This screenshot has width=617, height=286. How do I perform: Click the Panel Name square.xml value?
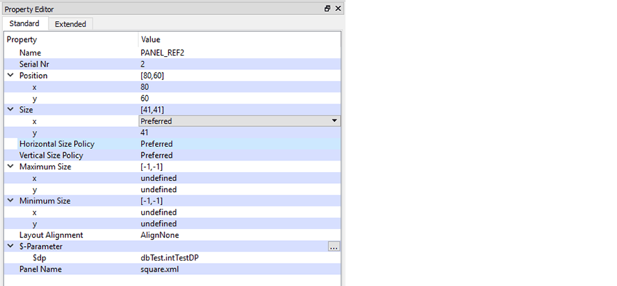(160, 270)
